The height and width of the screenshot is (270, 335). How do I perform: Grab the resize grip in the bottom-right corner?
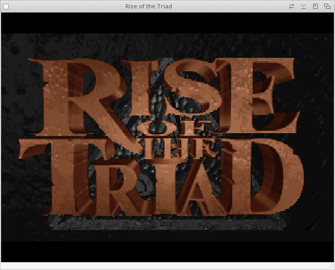point(331,266)
